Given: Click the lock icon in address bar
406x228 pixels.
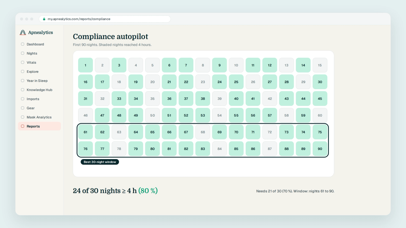Looking at the screenshot, I should [44, 19].
